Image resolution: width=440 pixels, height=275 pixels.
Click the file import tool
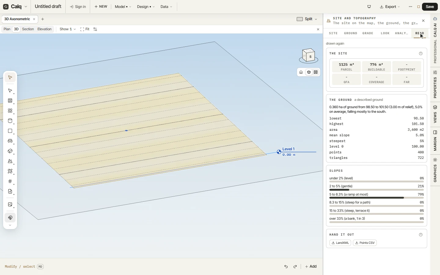(10, 191)
